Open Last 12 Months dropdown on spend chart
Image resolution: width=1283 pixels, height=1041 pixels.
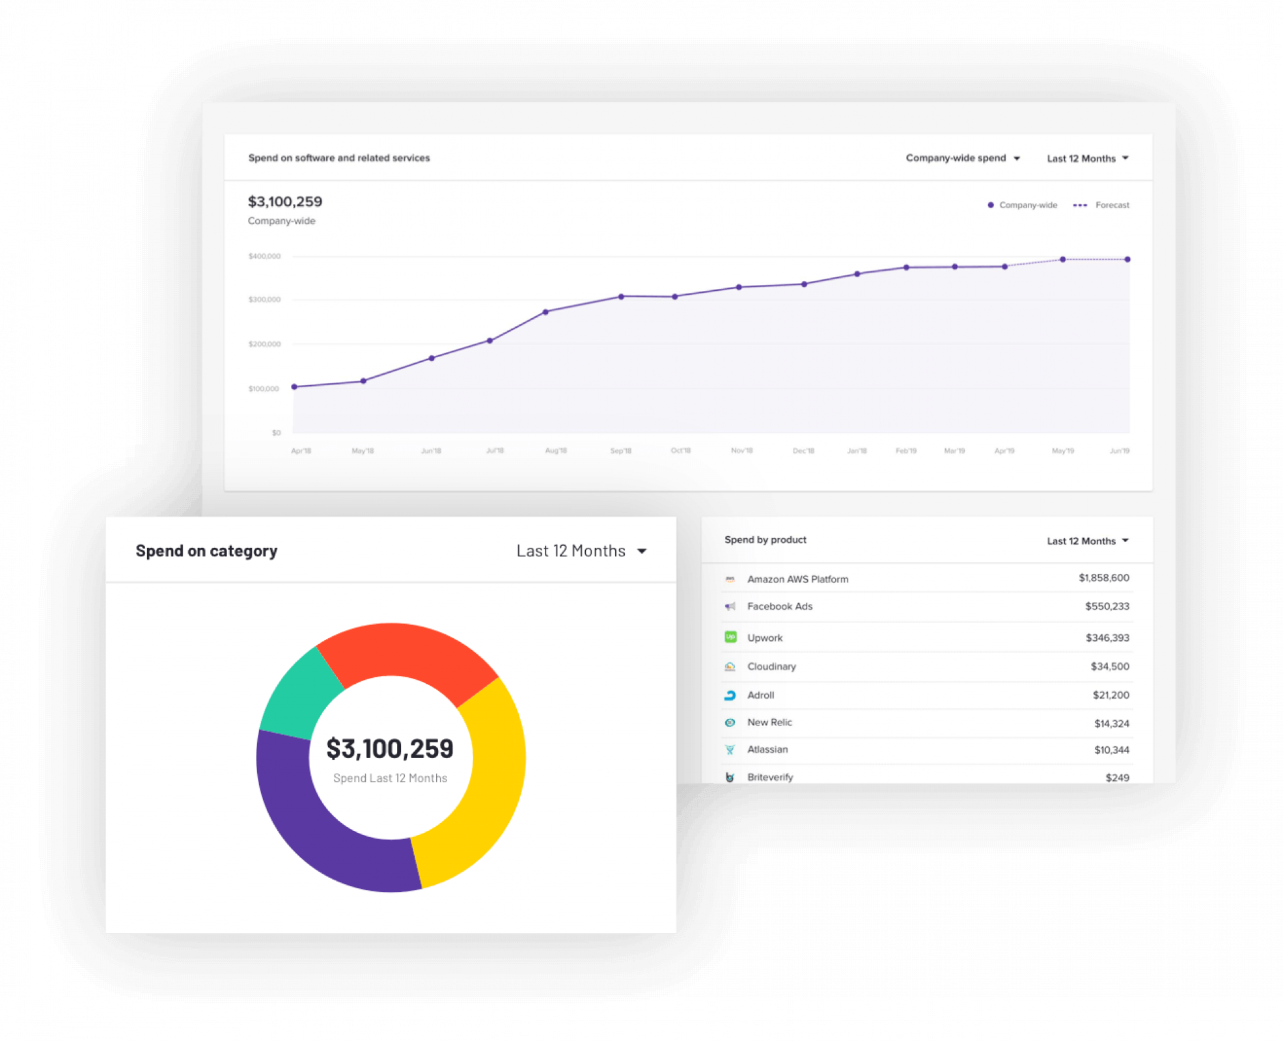tap(1087, 158)
